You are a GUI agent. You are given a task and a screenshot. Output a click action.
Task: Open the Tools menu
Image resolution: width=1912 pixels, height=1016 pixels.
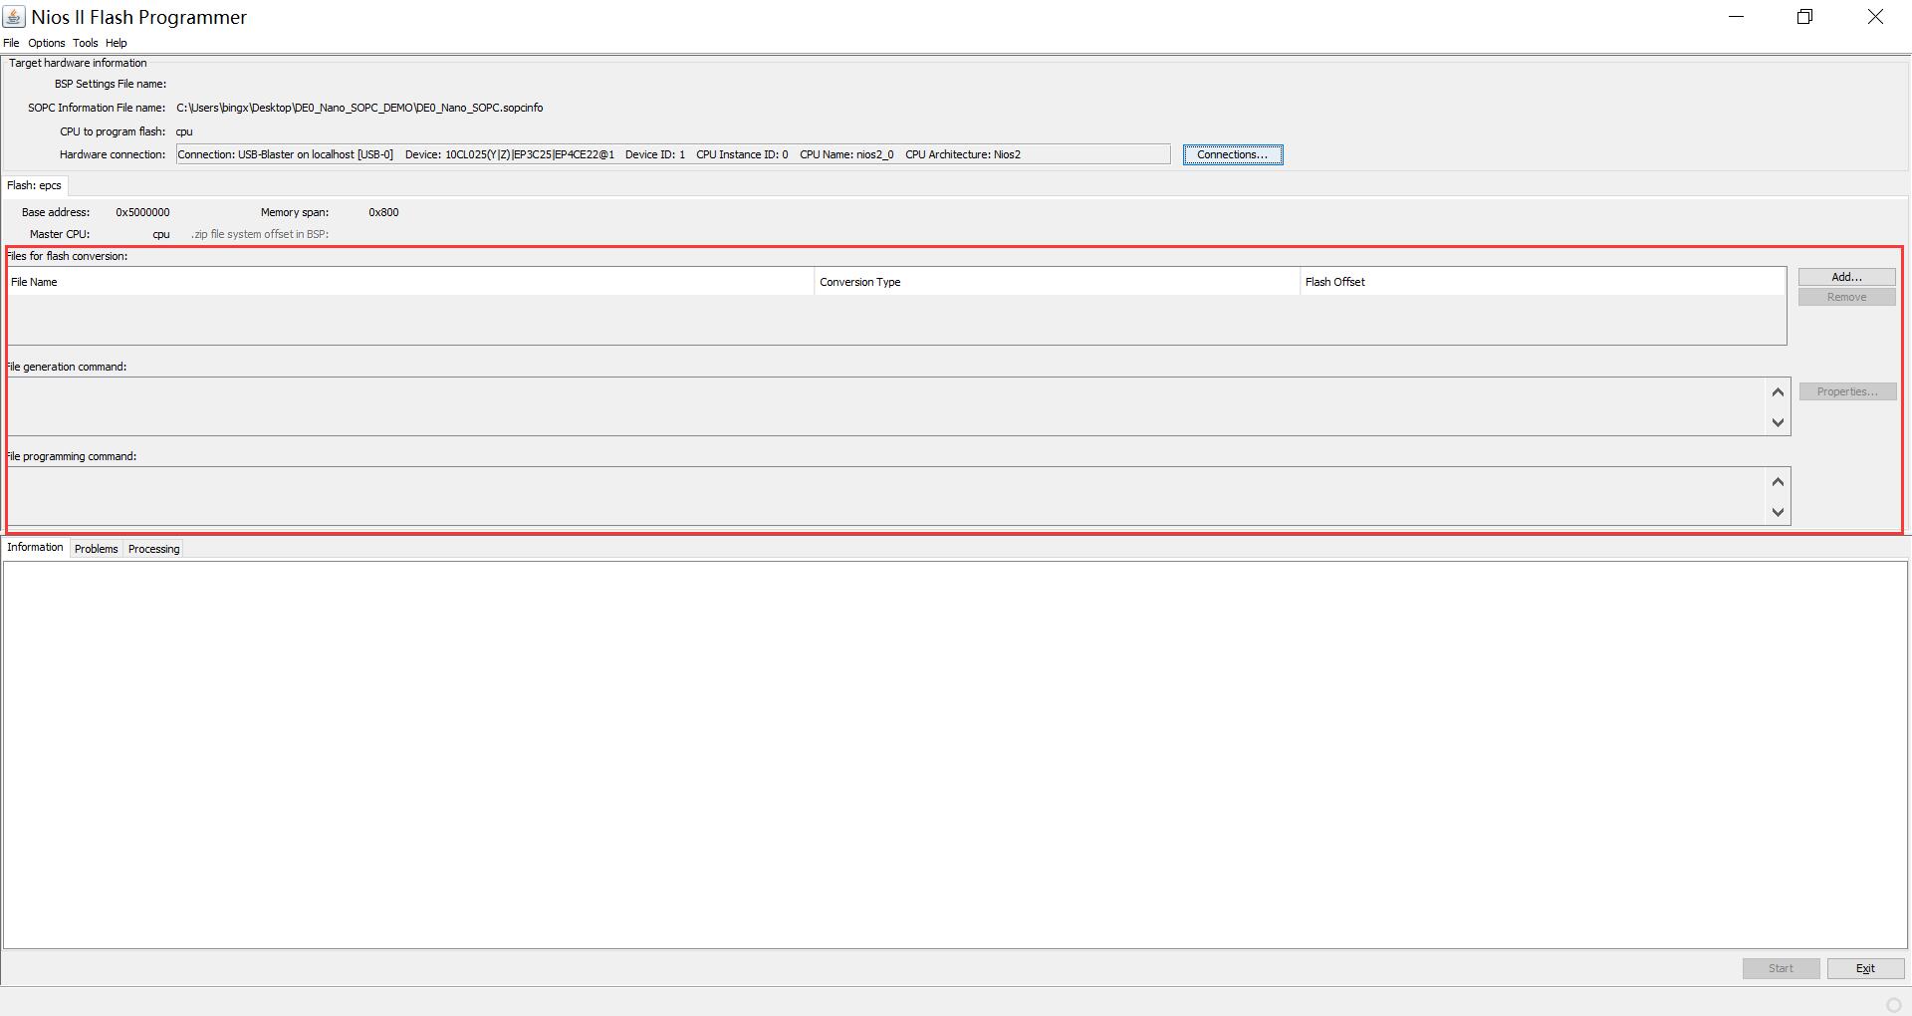click(x=85, y=43)
